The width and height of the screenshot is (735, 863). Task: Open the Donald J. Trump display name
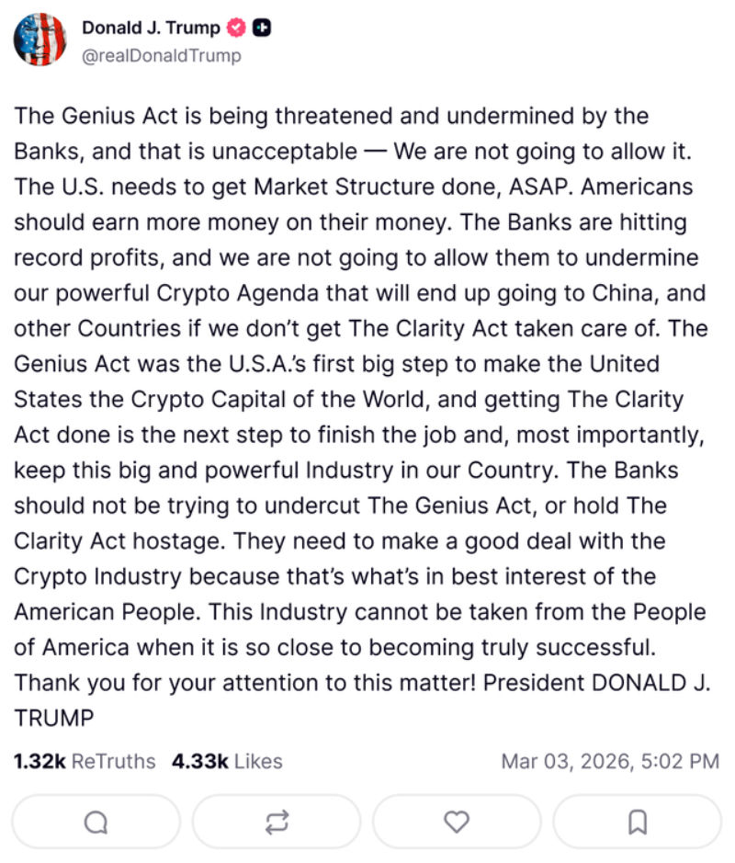[151, 28]
